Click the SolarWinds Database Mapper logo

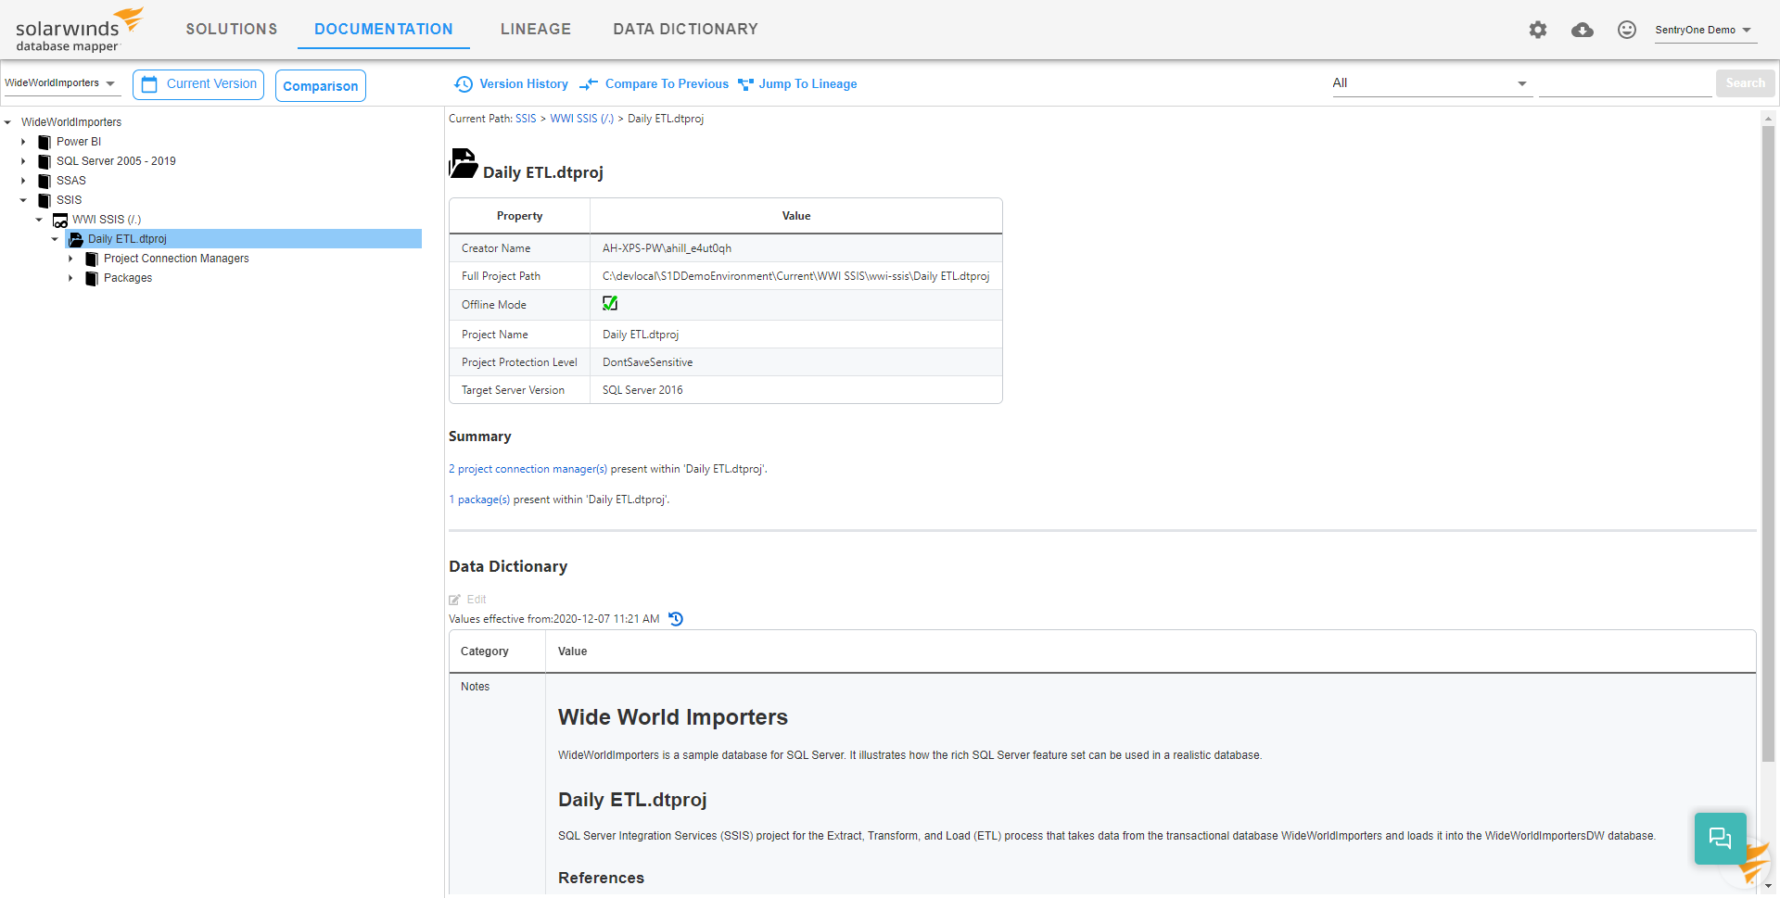pyautogui.click(x=80, y=31)
